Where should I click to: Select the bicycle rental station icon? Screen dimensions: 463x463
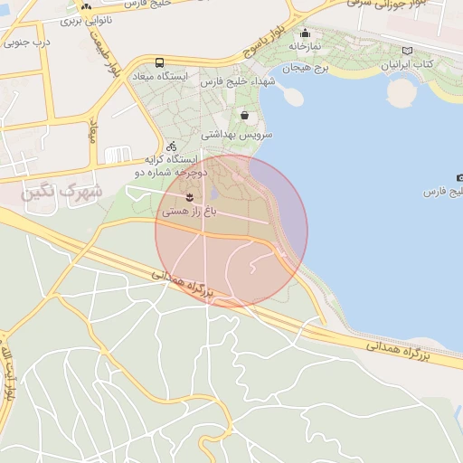click(172, 146)
